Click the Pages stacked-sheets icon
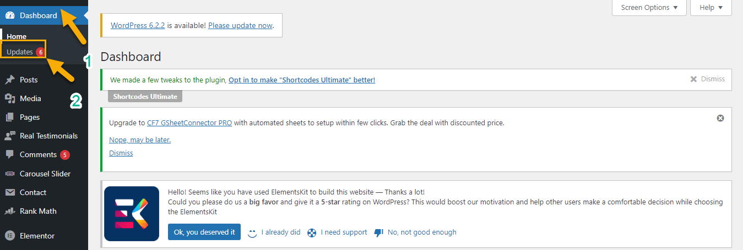Viewport: 743px width, 250px height. pos(10,117)
